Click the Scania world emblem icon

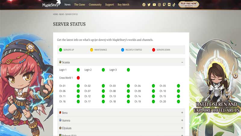(x=60, y=62)
